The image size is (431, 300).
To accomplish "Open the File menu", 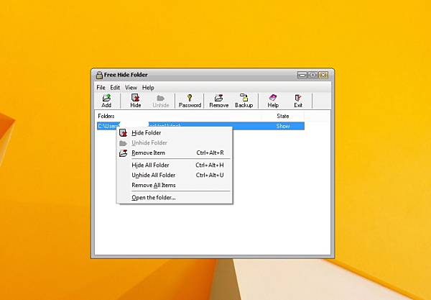I will coord(101,88).
